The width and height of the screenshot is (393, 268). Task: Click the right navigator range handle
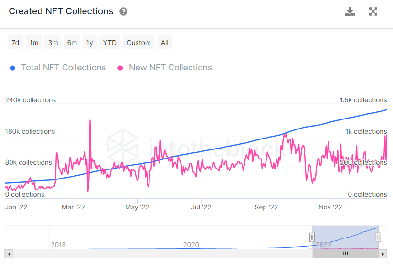pyautogui.click(x=378, y=237)
